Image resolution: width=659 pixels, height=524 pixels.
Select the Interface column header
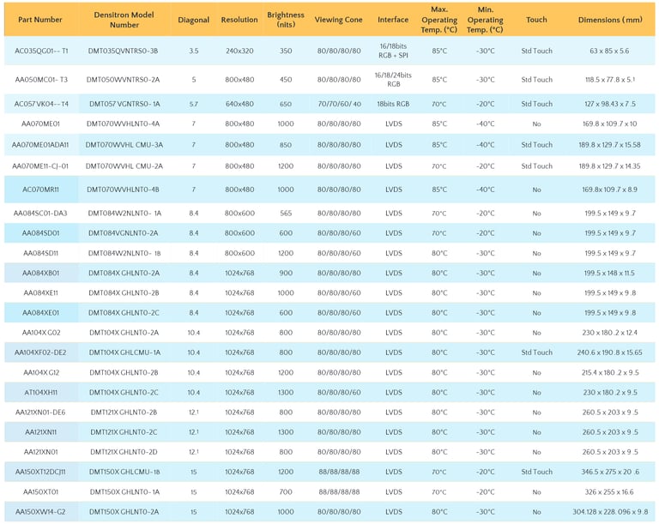393,20
